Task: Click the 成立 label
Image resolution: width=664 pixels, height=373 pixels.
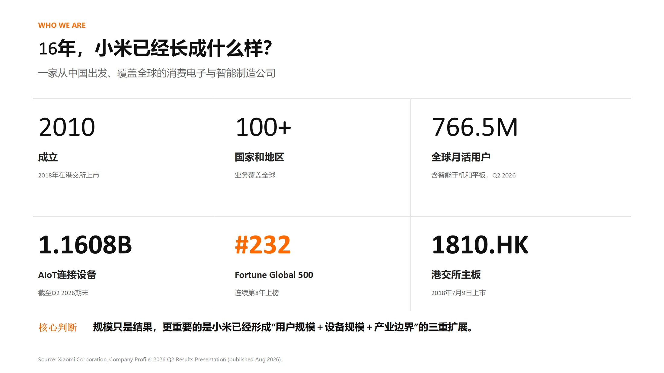Action: 48,157
